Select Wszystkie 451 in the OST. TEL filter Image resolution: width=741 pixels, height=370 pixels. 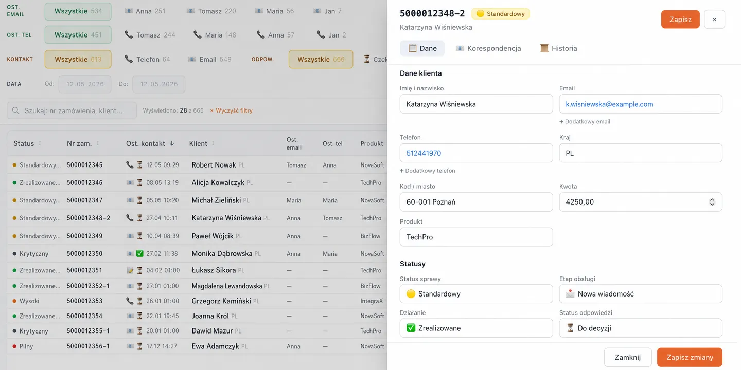(78, 35)
